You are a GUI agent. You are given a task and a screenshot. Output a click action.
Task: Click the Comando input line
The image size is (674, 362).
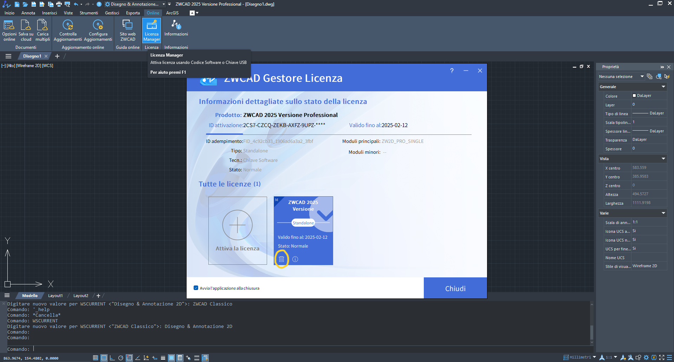[299, 349]
